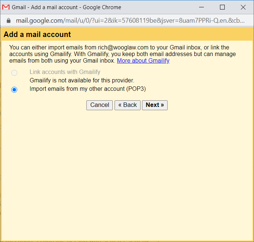
Task: Click the text Gmailify is not available for this provider
Action: (x=82, y=81)
